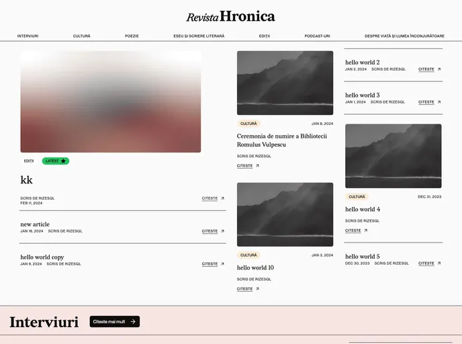The height and width of the screenshot is (344, 462).
Task: Click arrow icon for 'hello world copy'
Action: pyautogui.click(x=223, y=264)
